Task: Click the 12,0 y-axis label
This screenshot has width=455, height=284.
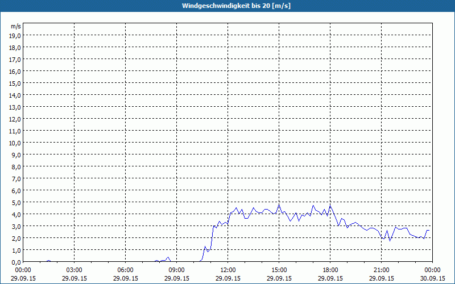Action: 15,119
